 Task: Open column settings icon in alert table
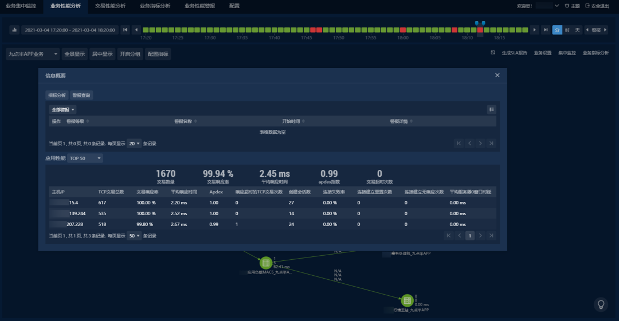point(491,109)
